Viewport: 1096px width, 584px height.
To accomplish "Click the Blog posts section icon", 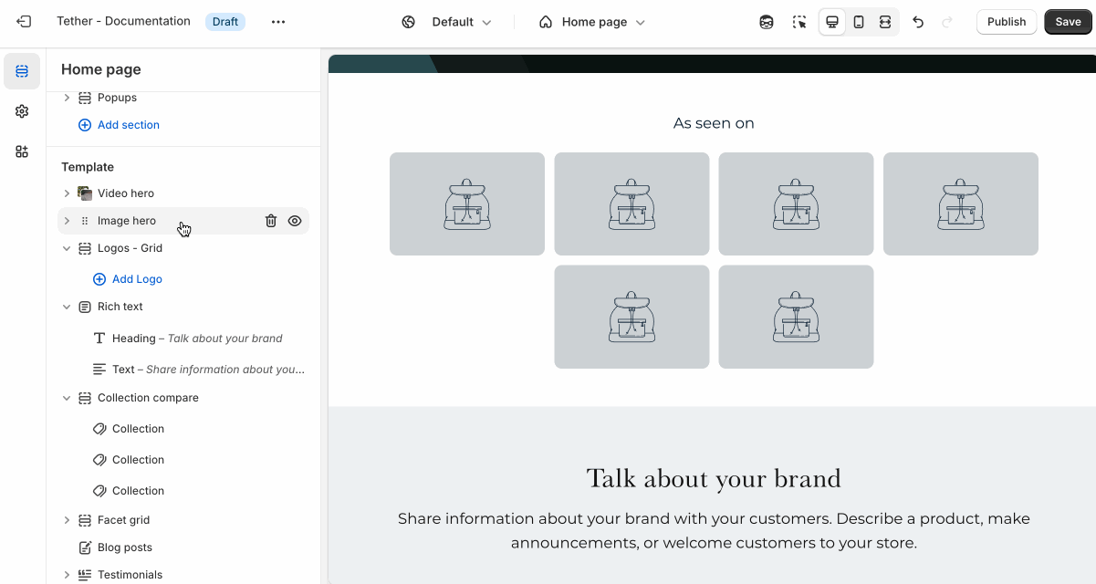I will (85, 547).
